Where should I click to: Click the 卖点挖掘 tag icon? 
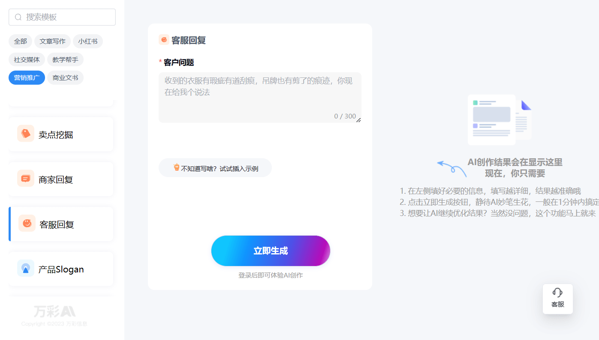tap(26, 133)
